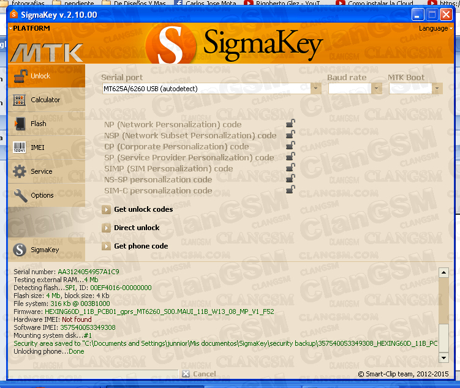
Task: Click the SigmaKey S logo icon in sidebar
Action: coord(20,250)
